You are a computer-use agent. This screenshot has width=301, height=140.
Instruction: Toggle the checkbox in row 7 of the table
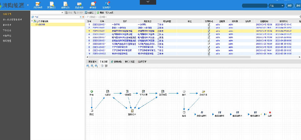[x=209, y=44]
